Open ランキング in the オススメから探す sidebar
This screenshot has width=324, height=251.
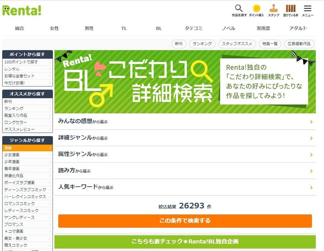[27, 108]
